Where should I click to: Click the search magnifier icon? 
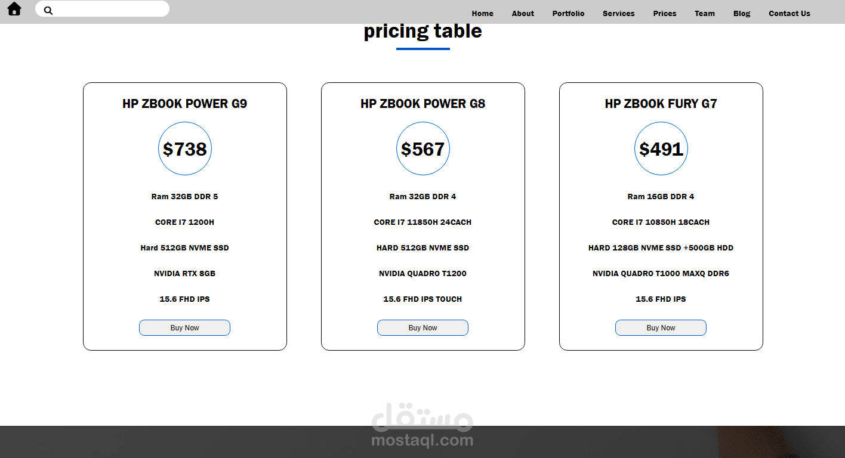tap(48, 11)
